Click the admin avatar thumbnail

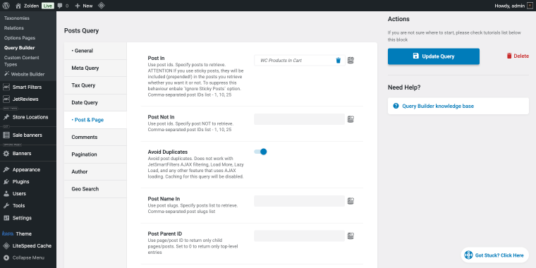point(530,6)
